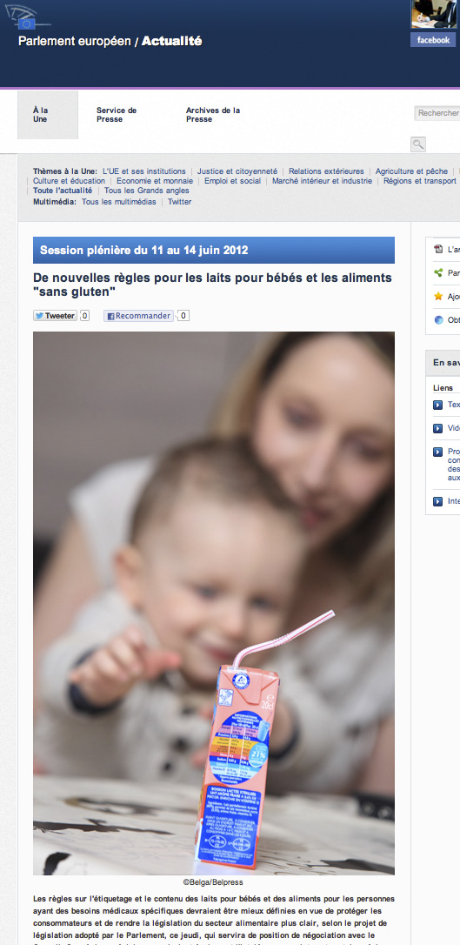460x945 pixels.
Task: Open L'UE et ses institutions theme
Action: coord(143,171)
